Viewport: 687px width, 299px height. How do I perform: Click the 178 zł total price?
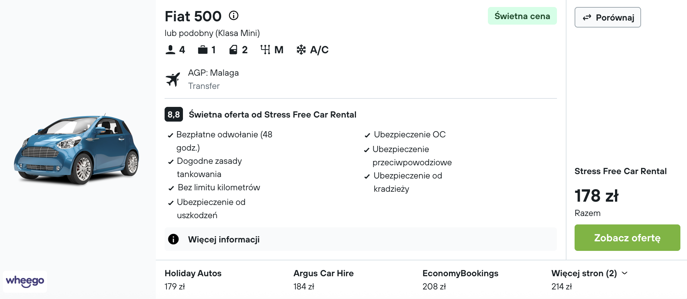pyautogui.click(x=596, y=195)
